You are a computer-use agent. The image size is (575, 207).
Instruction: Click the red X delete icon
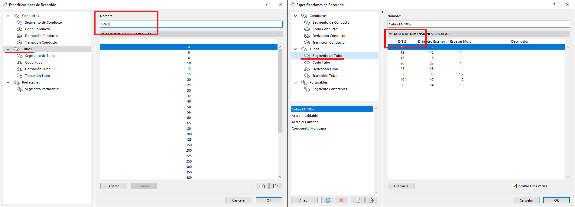point(341,200)
